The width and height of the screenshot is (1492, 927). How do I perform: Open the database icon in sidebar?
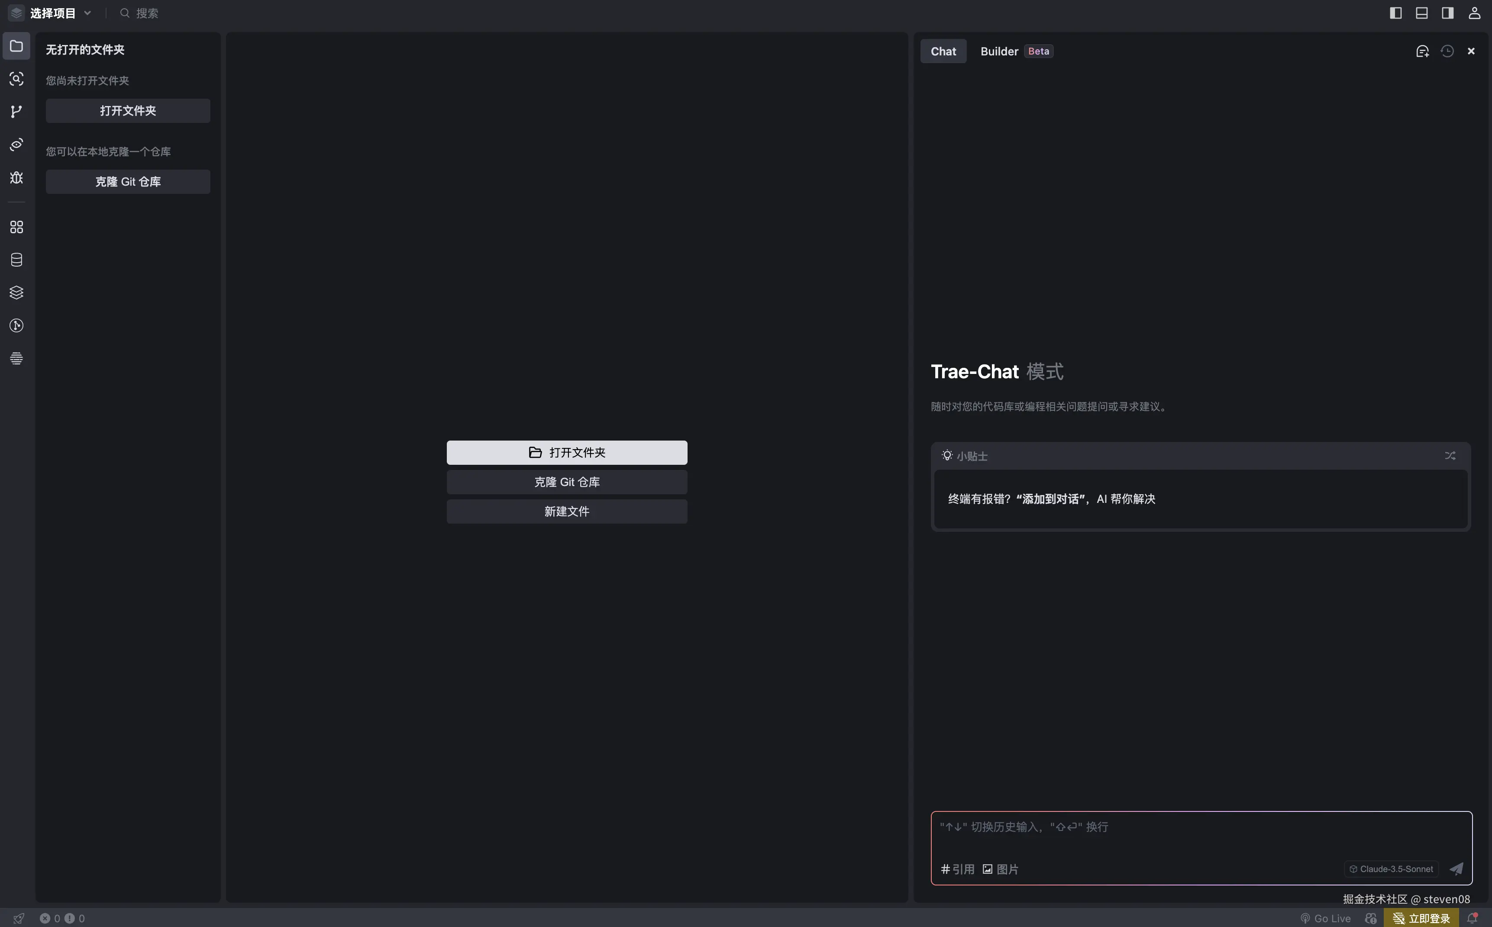(16, 260)
